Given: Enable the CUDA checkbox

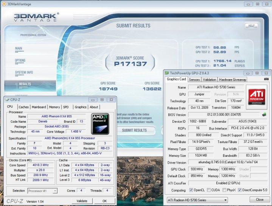Looking at the screenshot, I should point(208,190).
